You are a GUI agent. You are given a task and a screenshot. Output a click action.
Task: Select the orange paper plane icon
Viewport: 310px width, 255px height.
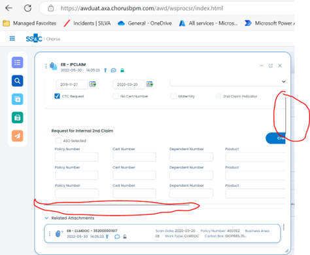click(x=17, y=136)
